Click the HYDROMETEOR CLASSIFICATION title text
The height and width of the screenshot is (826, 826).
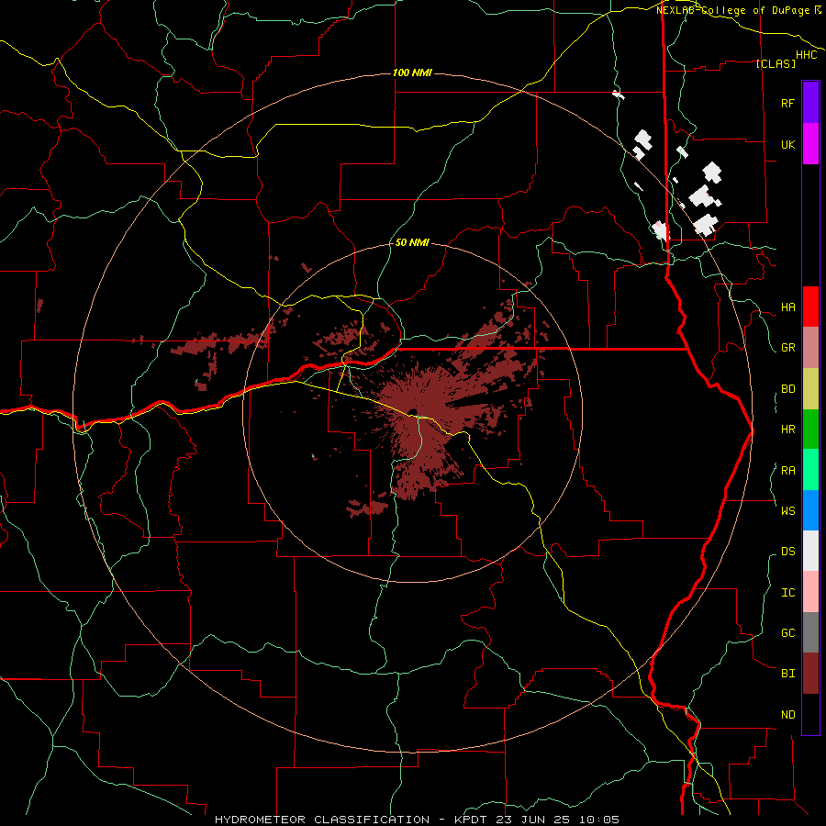coord(322,820)
